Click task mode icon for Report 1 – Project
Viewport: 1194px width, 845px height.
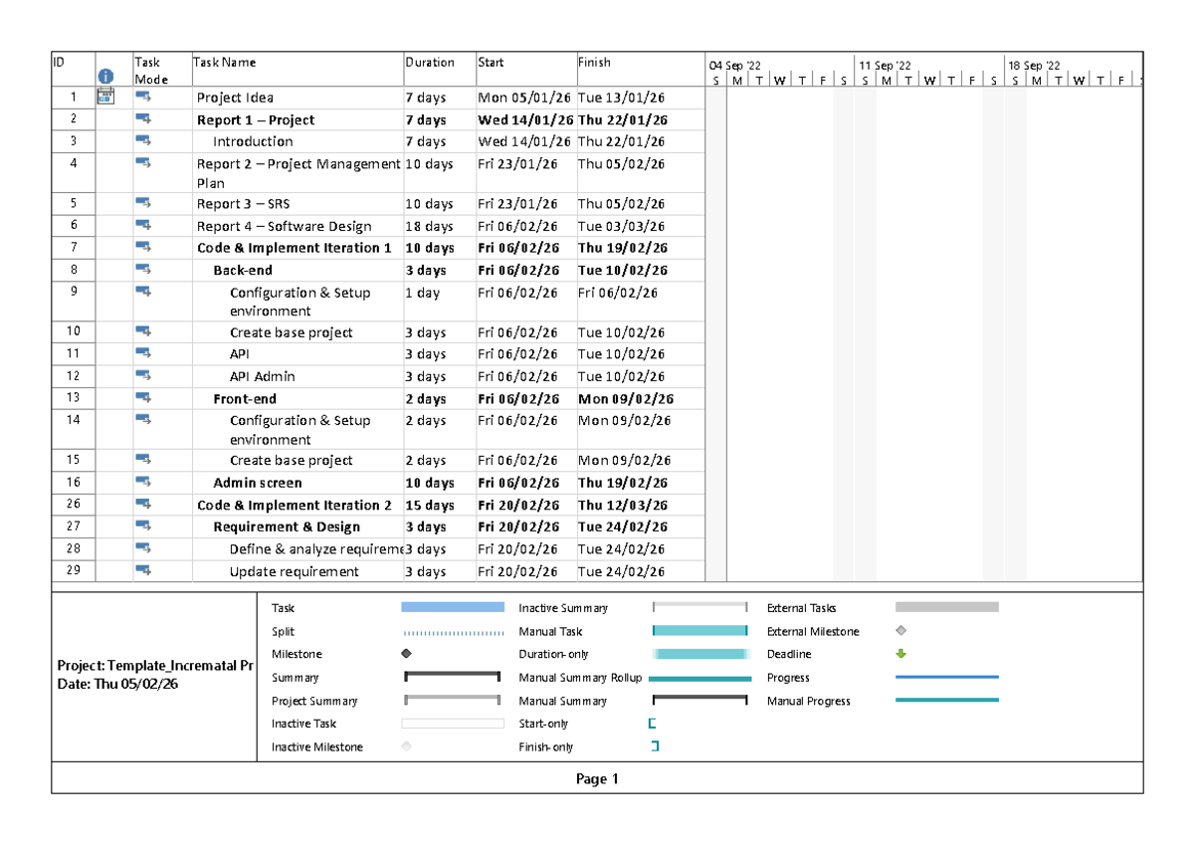142,118
